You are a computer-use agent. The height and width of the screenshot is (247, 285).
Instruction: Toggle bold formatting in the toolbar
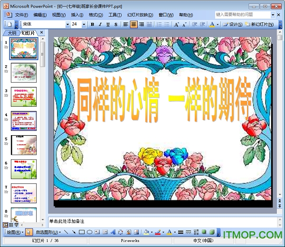click(x=93, y=24)
